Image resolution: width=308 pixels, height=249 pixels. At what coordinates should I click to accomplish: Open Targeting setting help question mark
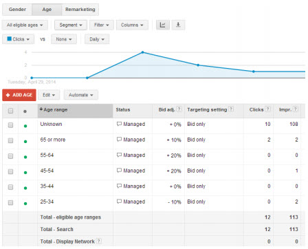pyautogui.click(x=231, y=109)
